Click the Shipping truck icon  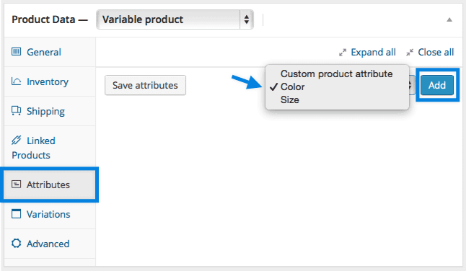[x=16, y=111]
